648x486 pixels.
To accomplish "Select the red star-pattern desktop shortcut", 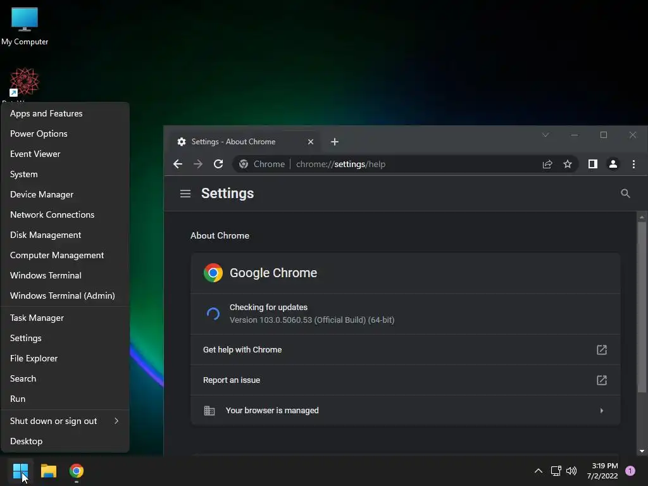I will [x=25, y=82].
